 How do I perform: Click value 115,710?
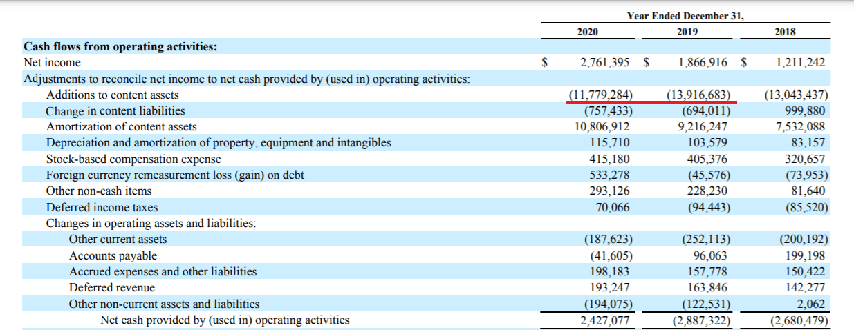tap(611, 143)
